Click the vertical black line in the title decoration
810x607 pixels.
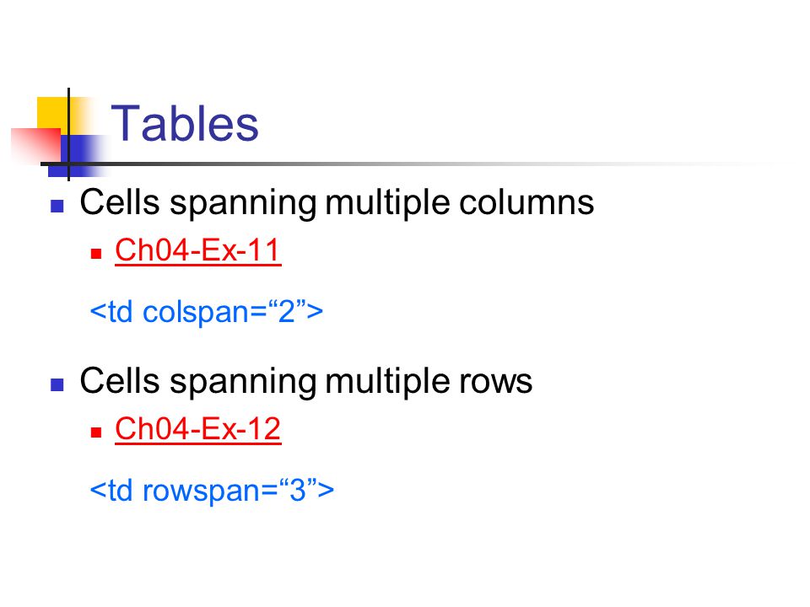coord(68,135)
